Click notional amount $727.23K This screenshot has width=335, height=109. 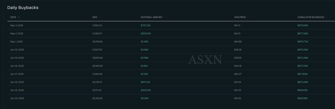coord(146,25)
